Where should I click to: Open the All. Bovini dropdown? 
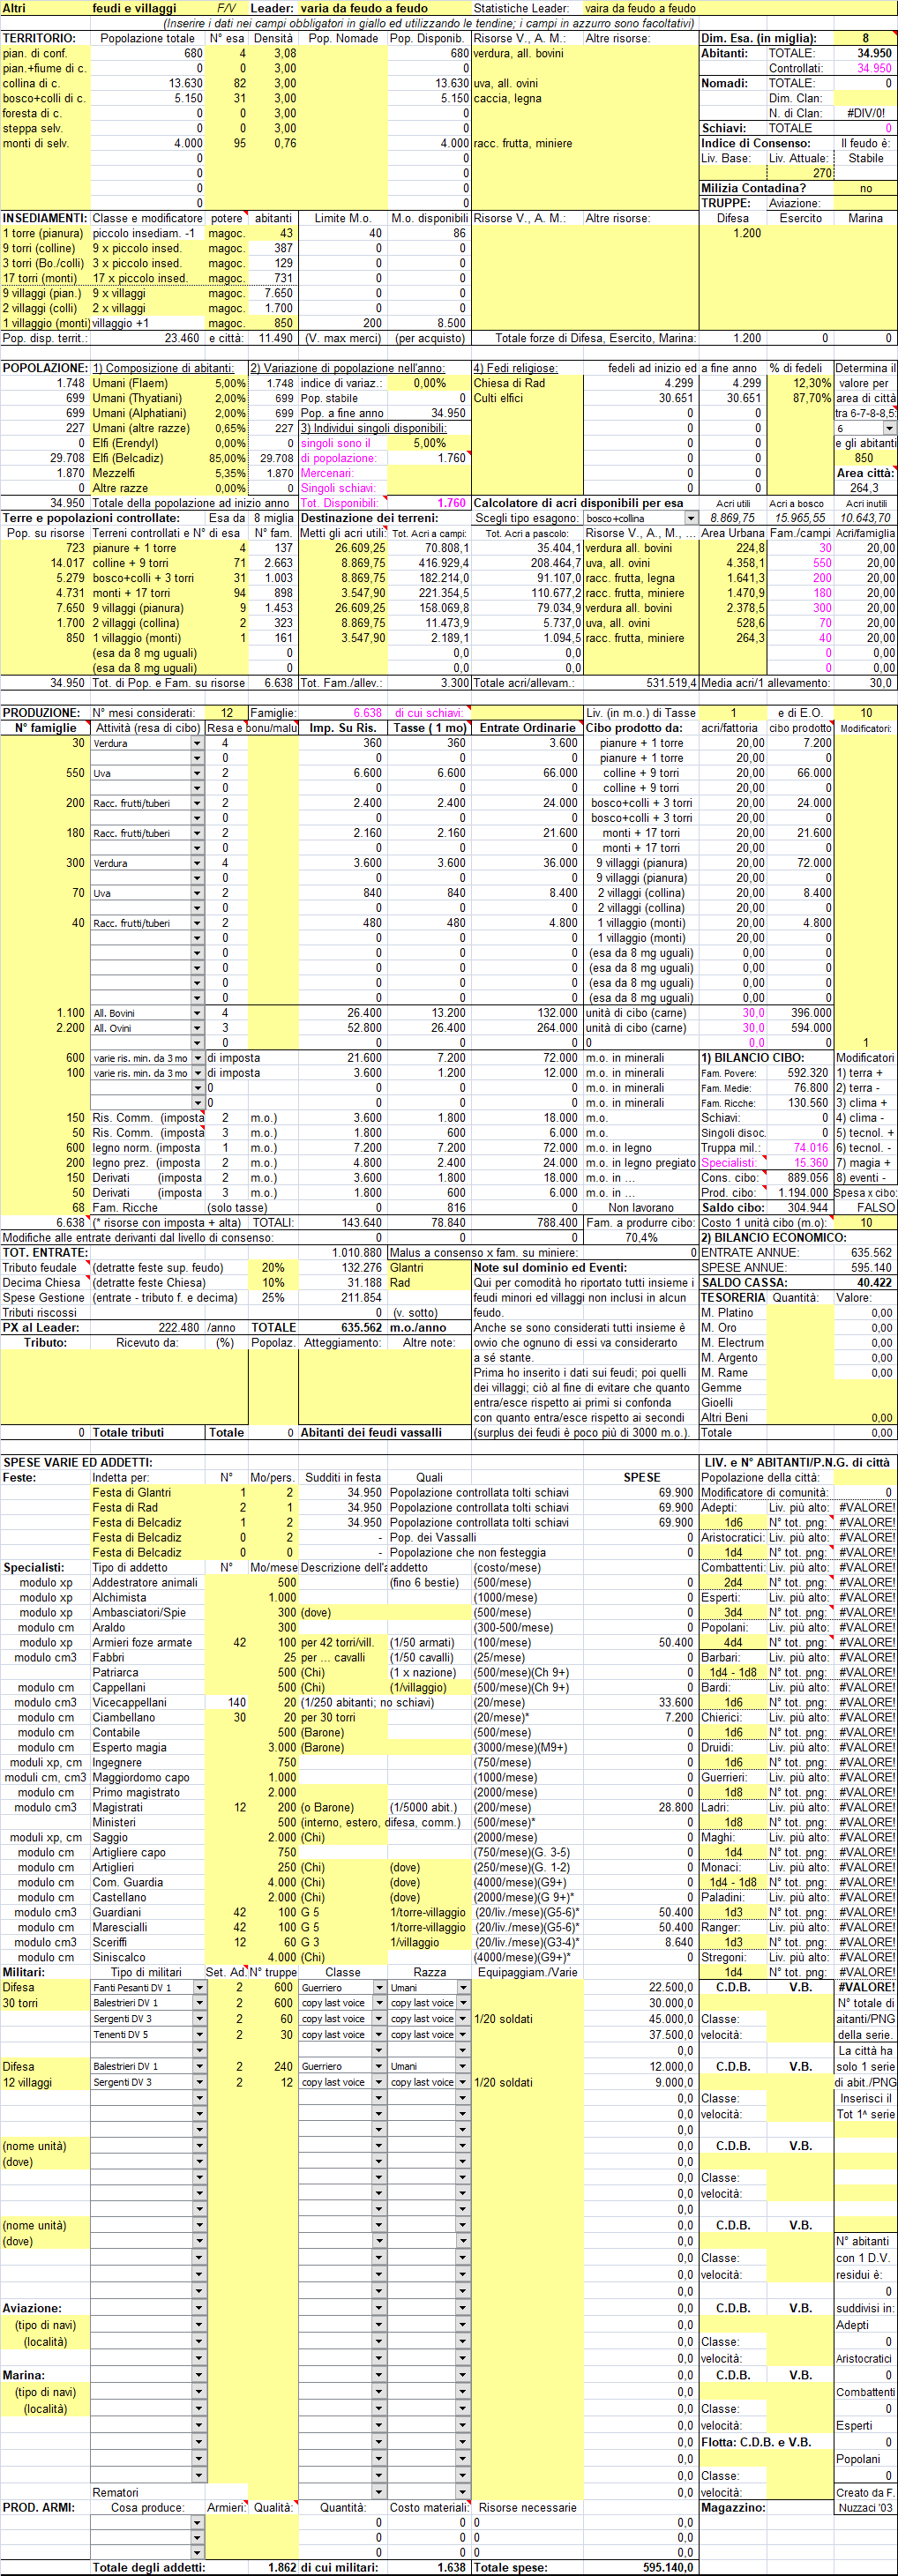click(x=197, y=1013)
